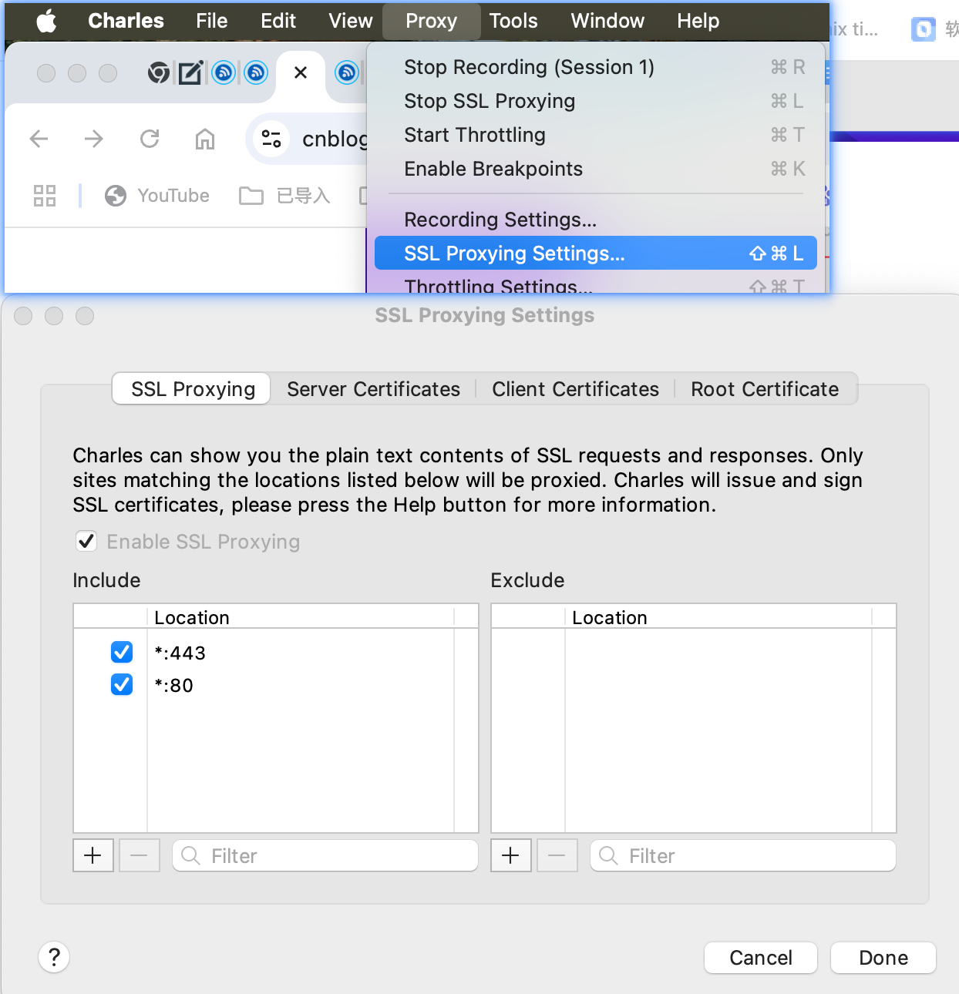This screenshot has height=994, width=959.
Task: Reload the browser page
Action: (x=150, y=139)
